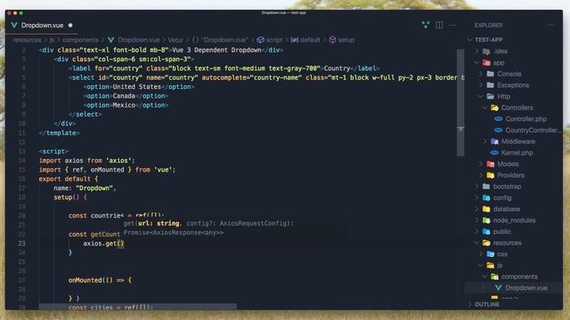Image resolution: width=570 pixels, height=320 pixels.
Task: Click the node_modules folder icon
Action: (x=486, y=220)
